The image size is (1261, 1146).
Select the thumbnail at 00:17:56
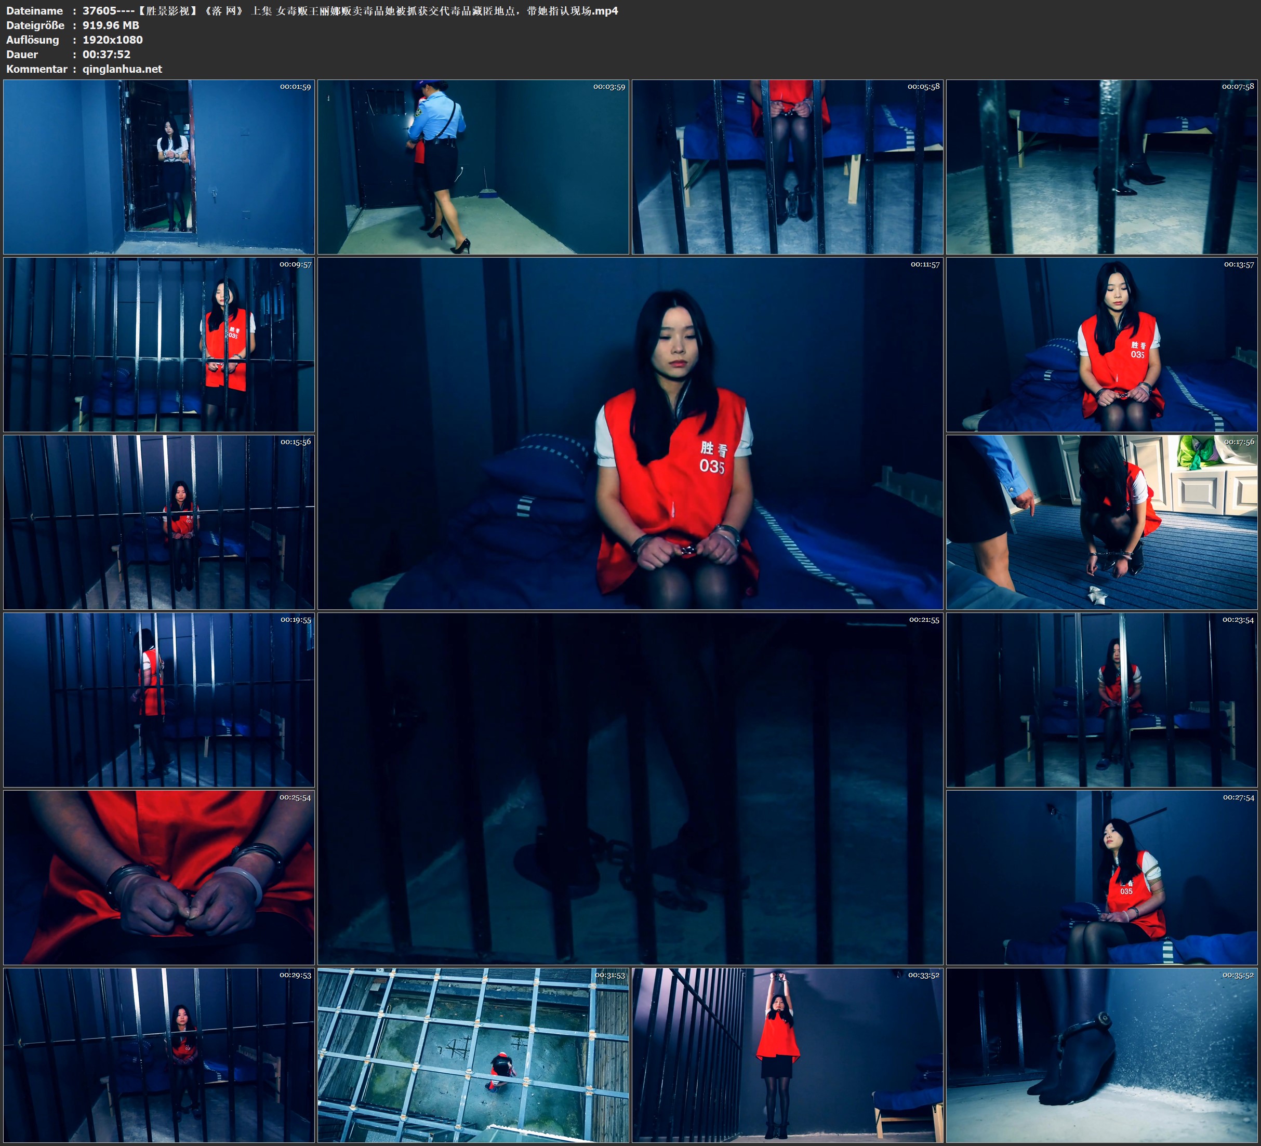pos(1101,522)
